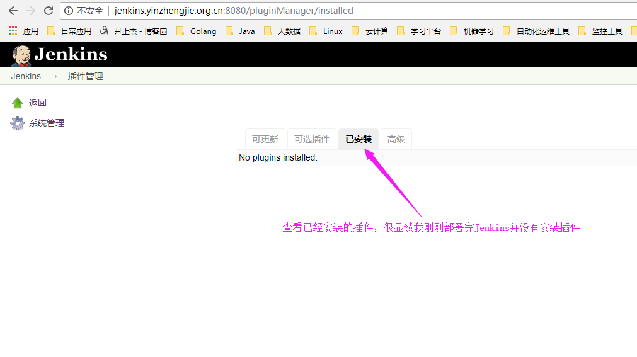Switch to the 可选插件 tab
This screenshot has height=357, width=637.
tap(312, 139)
